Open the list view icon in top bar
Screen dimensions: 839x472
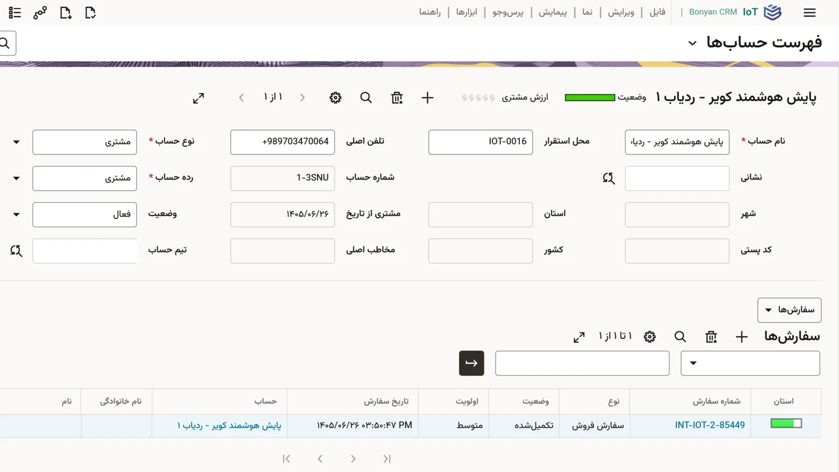15,13
